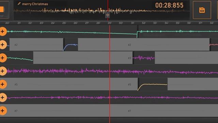Click the plus button on the fourth track

click(x=3, y=71)
